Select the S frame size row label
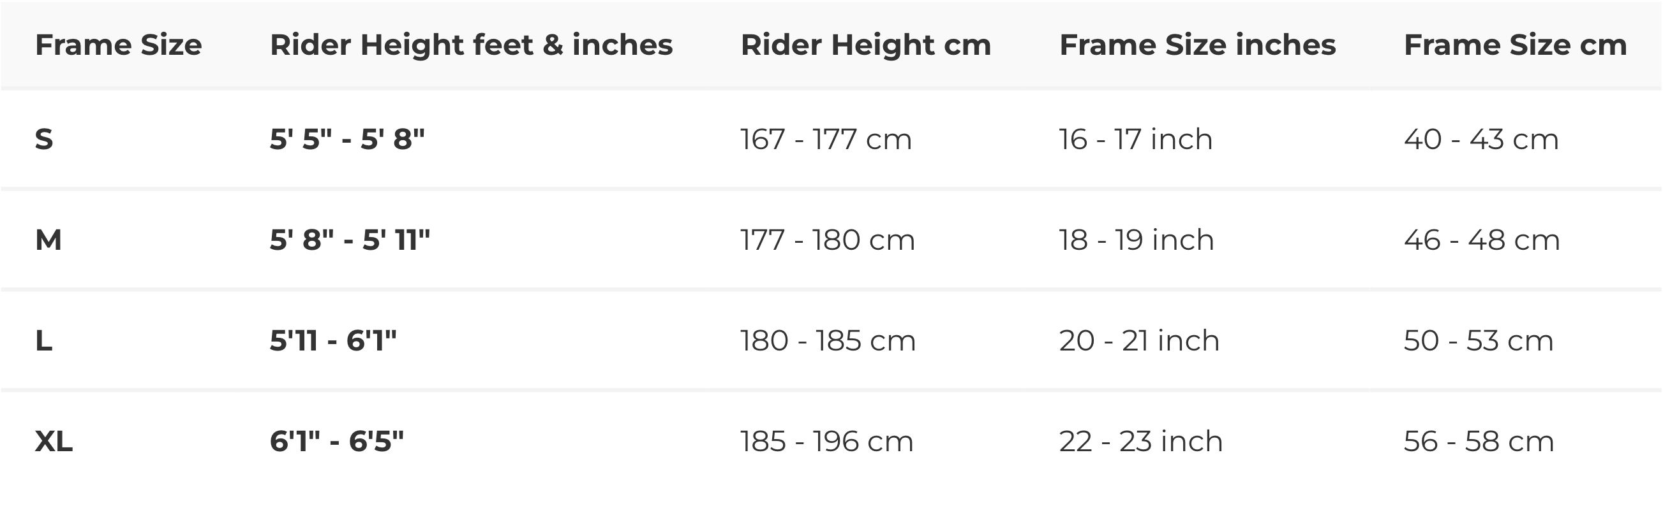The height and width of the screenshot is (506, 1663). 44,139
